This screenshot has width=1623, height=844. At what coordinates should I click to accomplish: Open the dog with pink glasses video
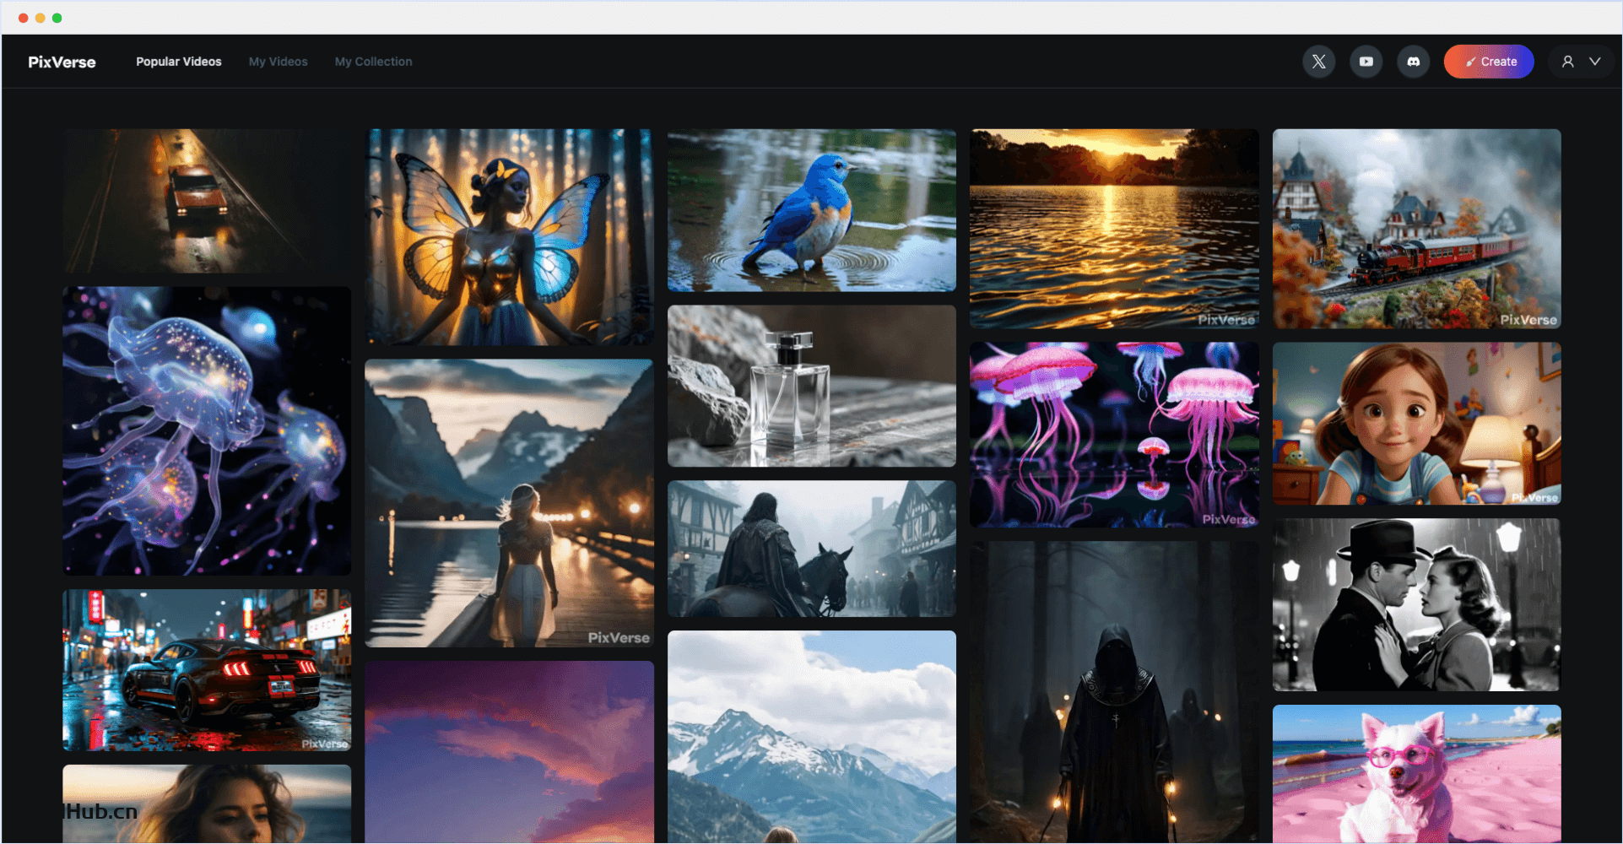(1417, 774)
